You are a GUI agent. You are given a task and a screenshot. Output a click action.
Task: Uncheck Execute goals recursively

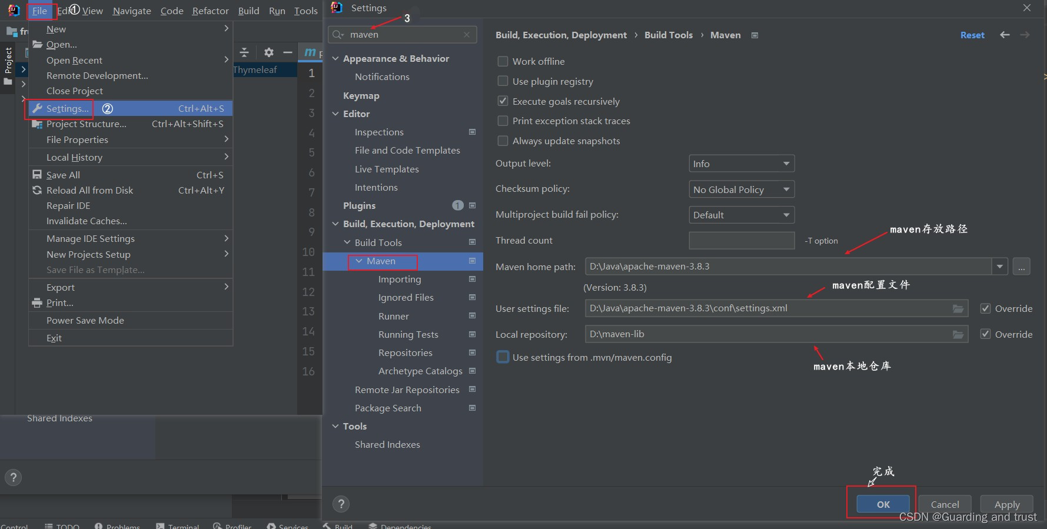pyautogui.click(x=503, y=101)
